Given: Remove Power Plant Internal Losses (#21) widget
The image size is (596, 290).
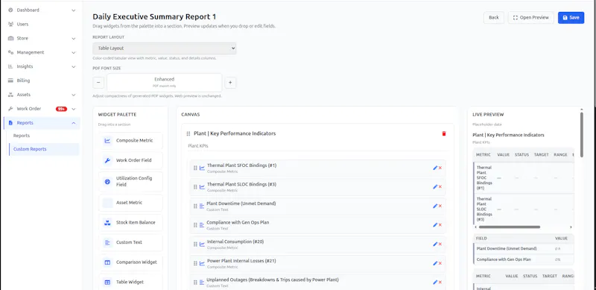Looking at the screenshot, I should tap(440, 263).
